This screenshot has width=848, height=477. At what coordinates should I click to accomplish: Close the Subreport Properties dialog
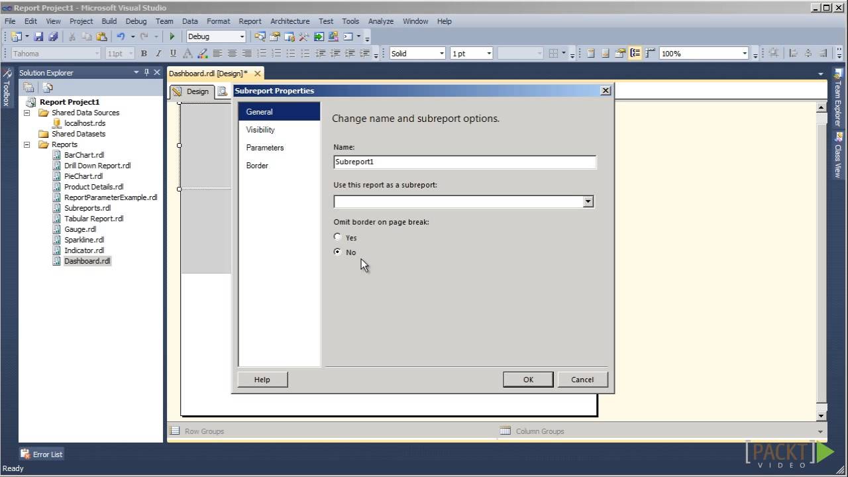tap(605, 91)
